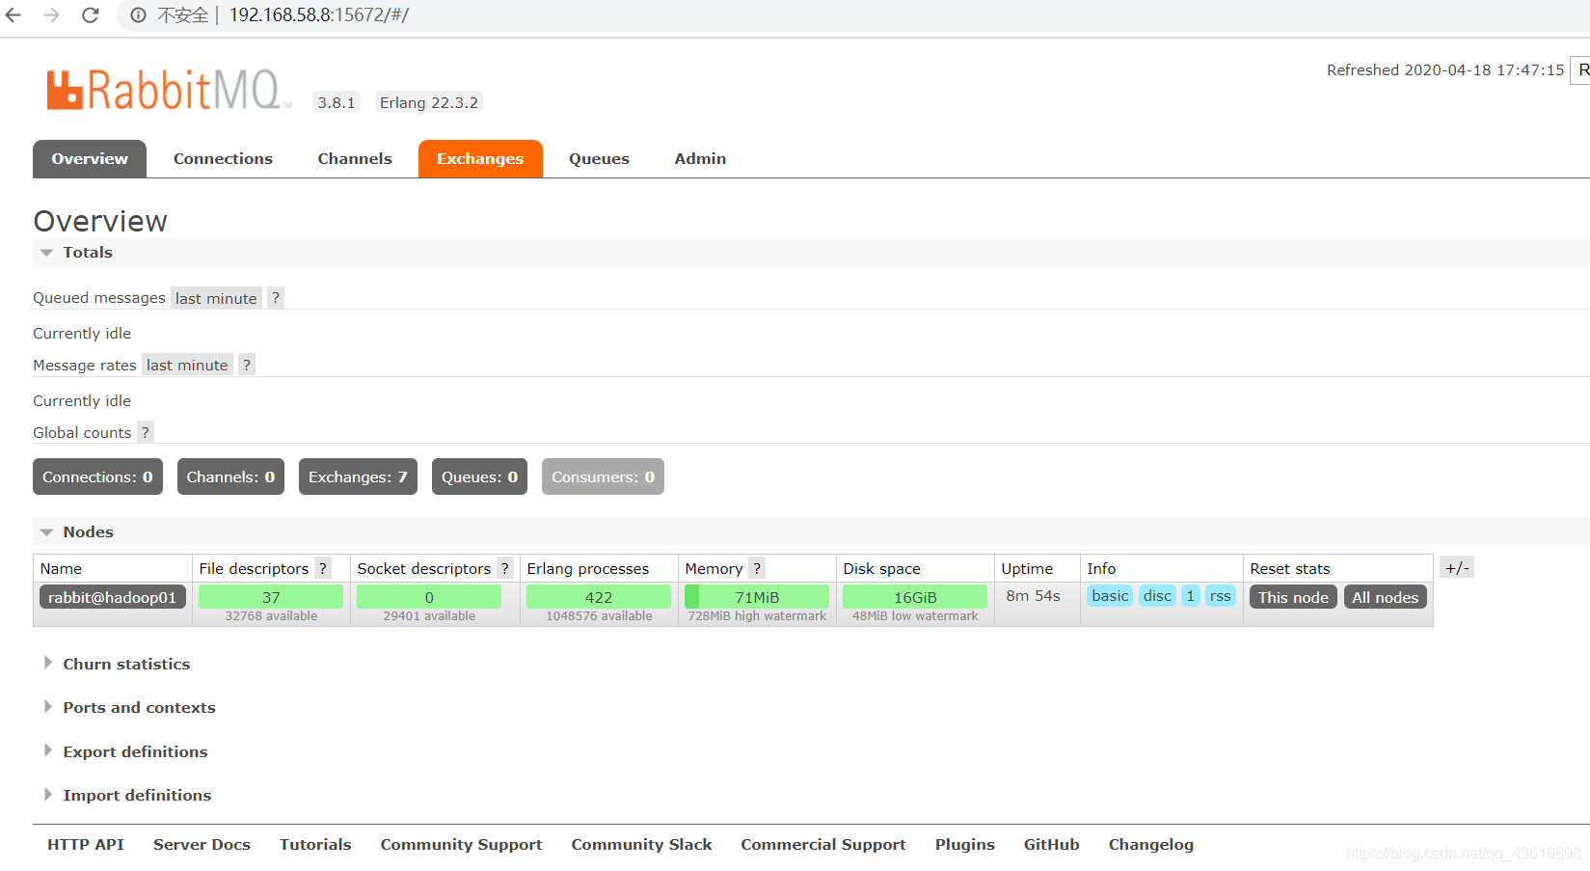Screen dimensions: 1590x871
Task: Click the rss info tag
Action: pos(1220,596)
